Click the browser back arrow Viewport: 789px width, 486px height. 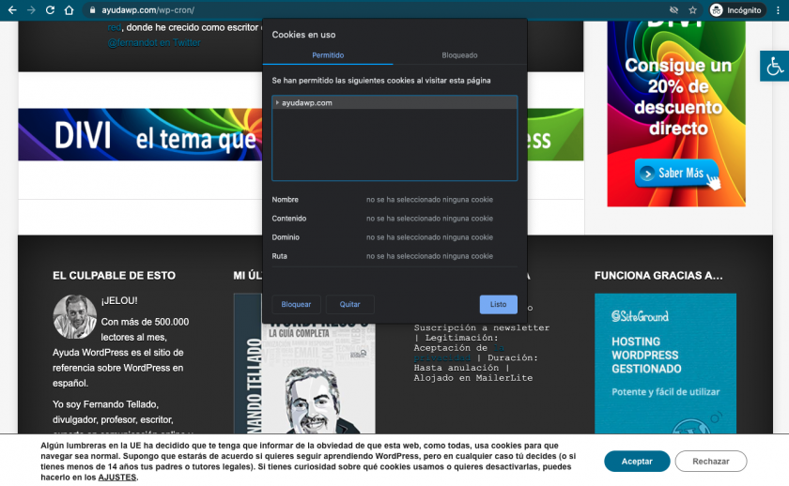coord(10,9)
